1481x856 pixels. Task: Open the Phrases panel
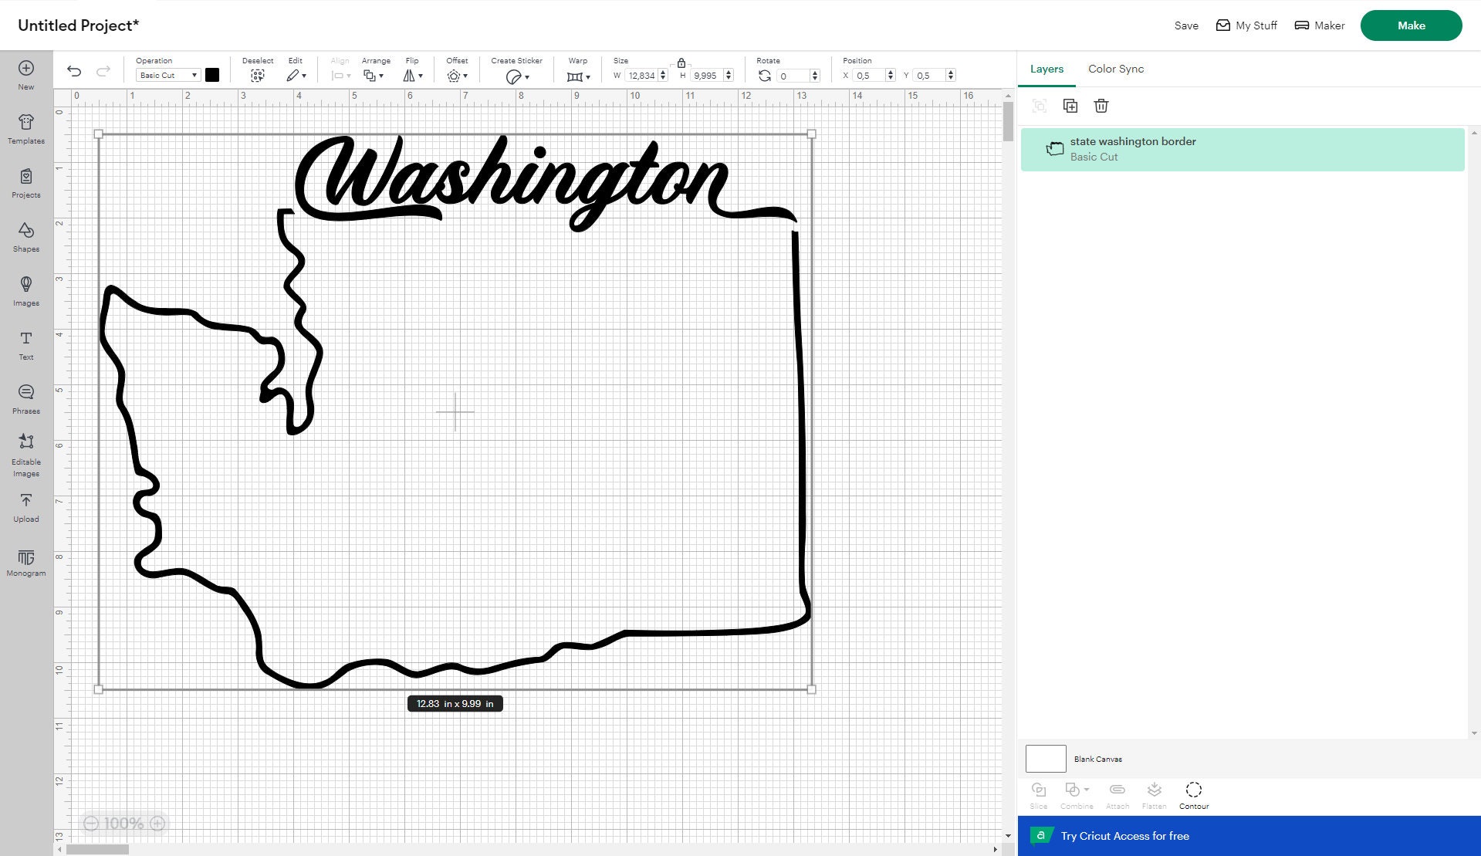pos(25,398)
